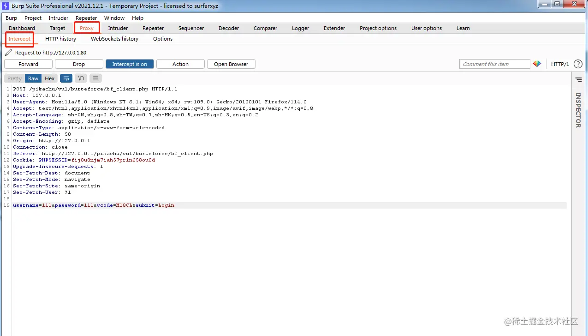This screenshot has height=336, width=588.
Task: Open the User options tab
Action: (x=427, y=28)
